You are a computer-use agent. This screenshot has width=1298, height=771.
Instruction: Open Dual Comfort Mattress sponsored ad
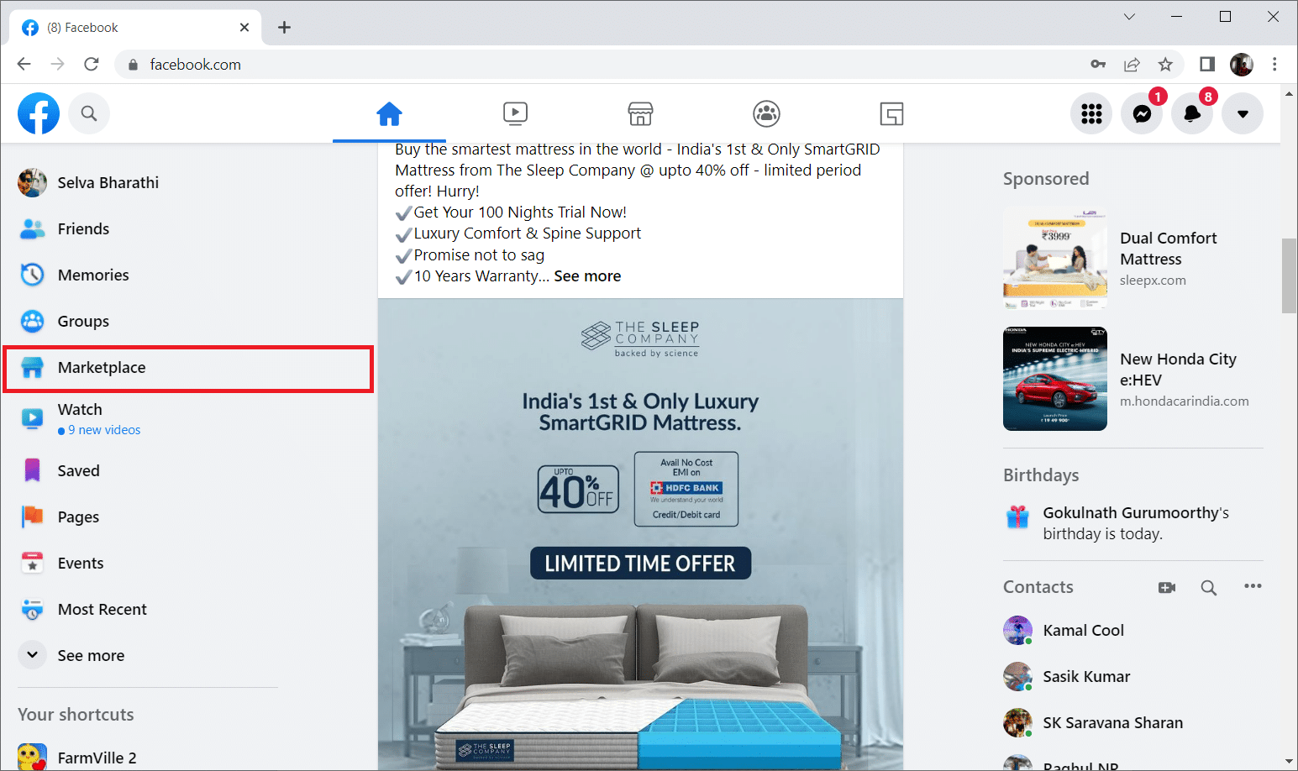pos(1133,260)
